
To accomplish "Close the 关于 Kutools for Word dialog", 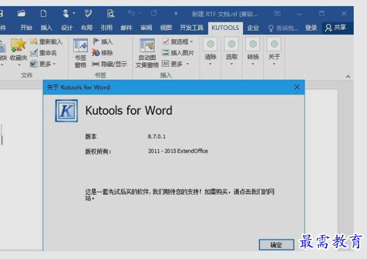I will click(x=297, y=87).
